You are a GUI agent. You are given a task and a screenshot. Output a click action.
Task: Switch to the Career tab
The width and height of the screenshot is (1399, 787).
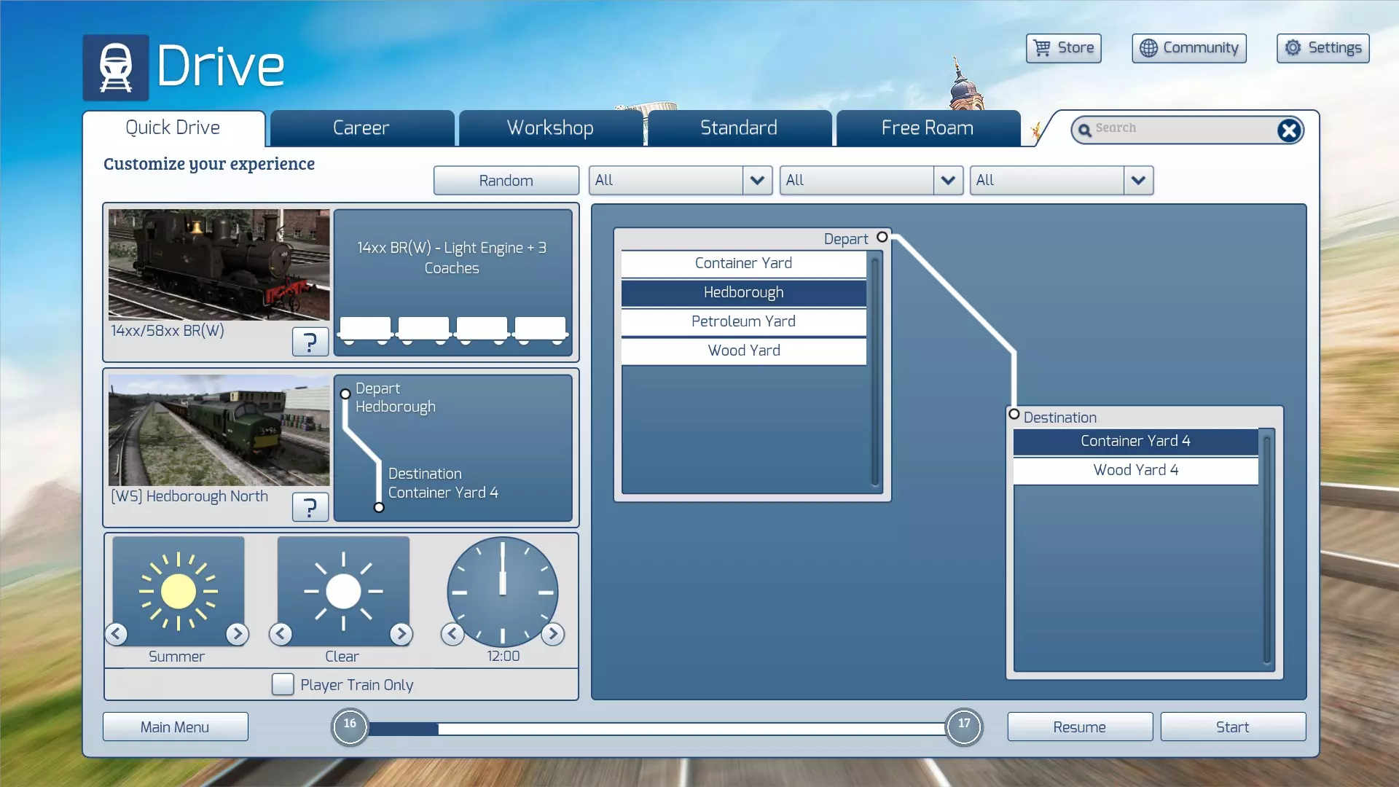361,128
